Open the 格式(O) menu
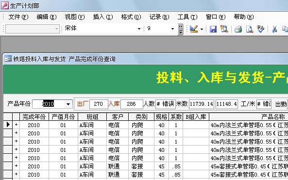 click(x=131, y=17)
